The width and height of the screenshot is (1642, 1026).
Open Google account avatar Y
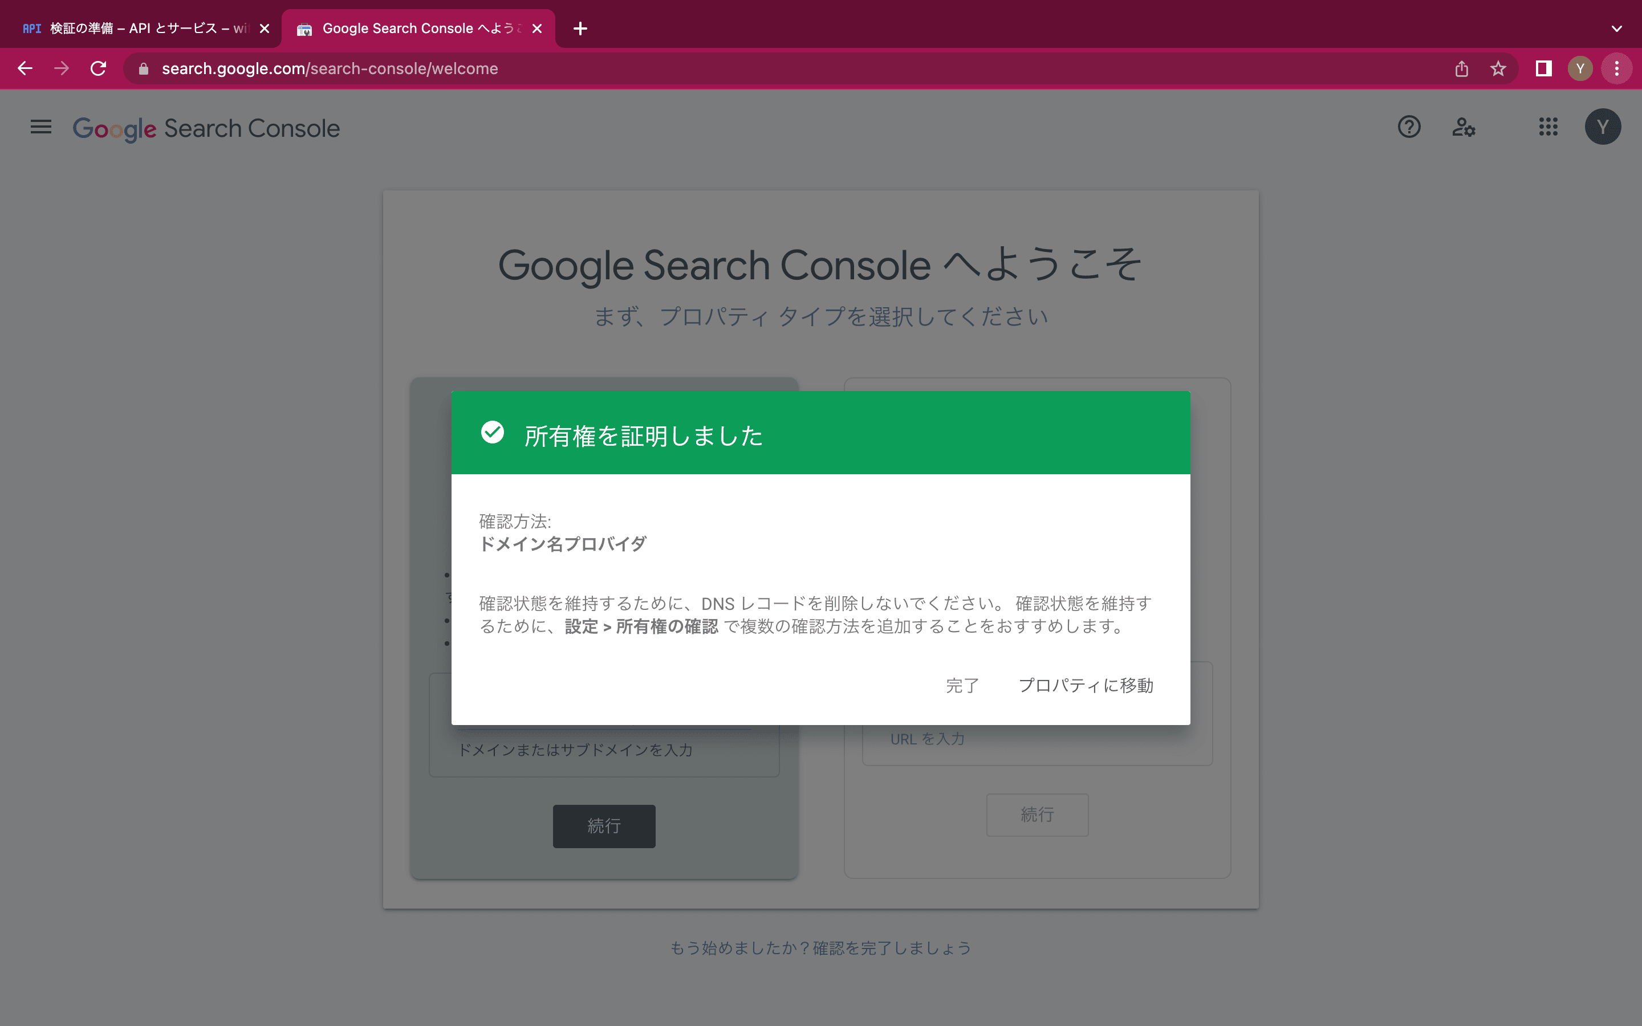coord(1603,127)
